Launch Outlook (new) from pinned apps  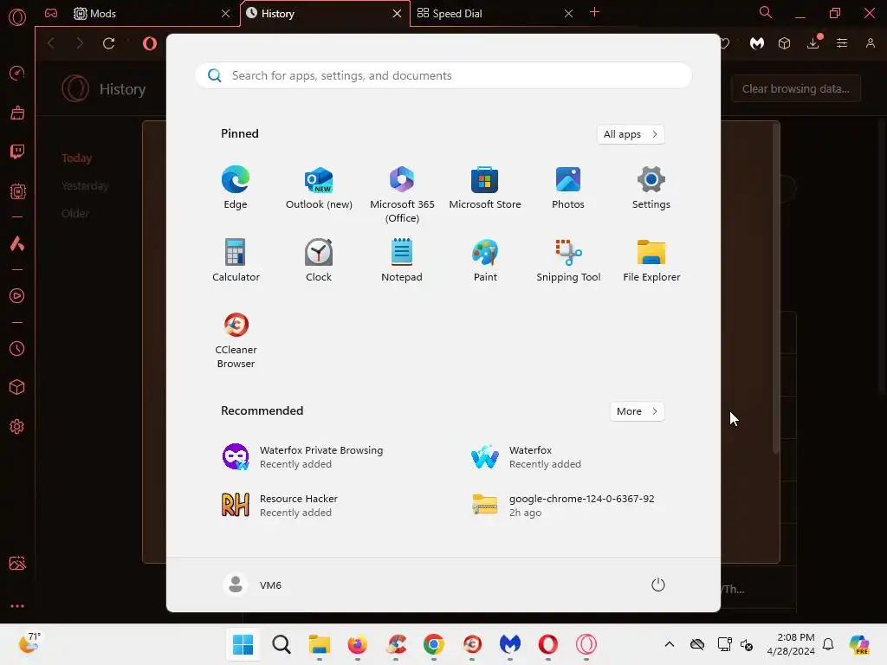(319, 188)
